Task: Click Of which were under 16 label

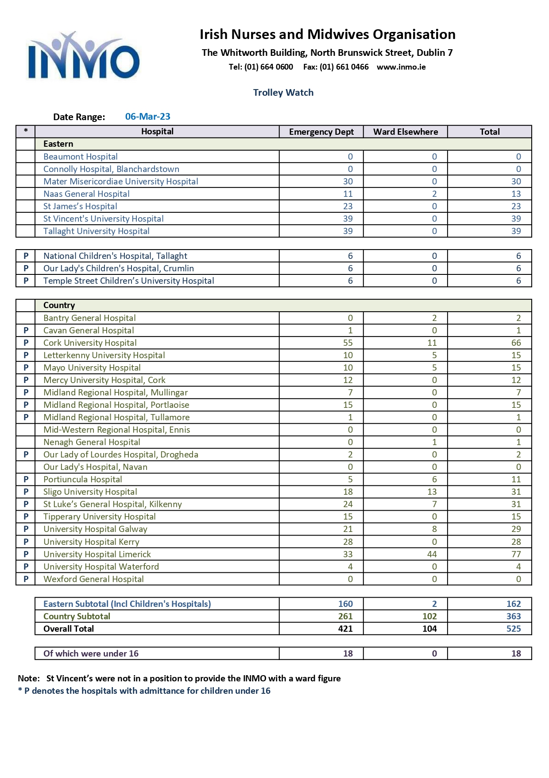Action: pyautogui.click(x=91, y=653)
